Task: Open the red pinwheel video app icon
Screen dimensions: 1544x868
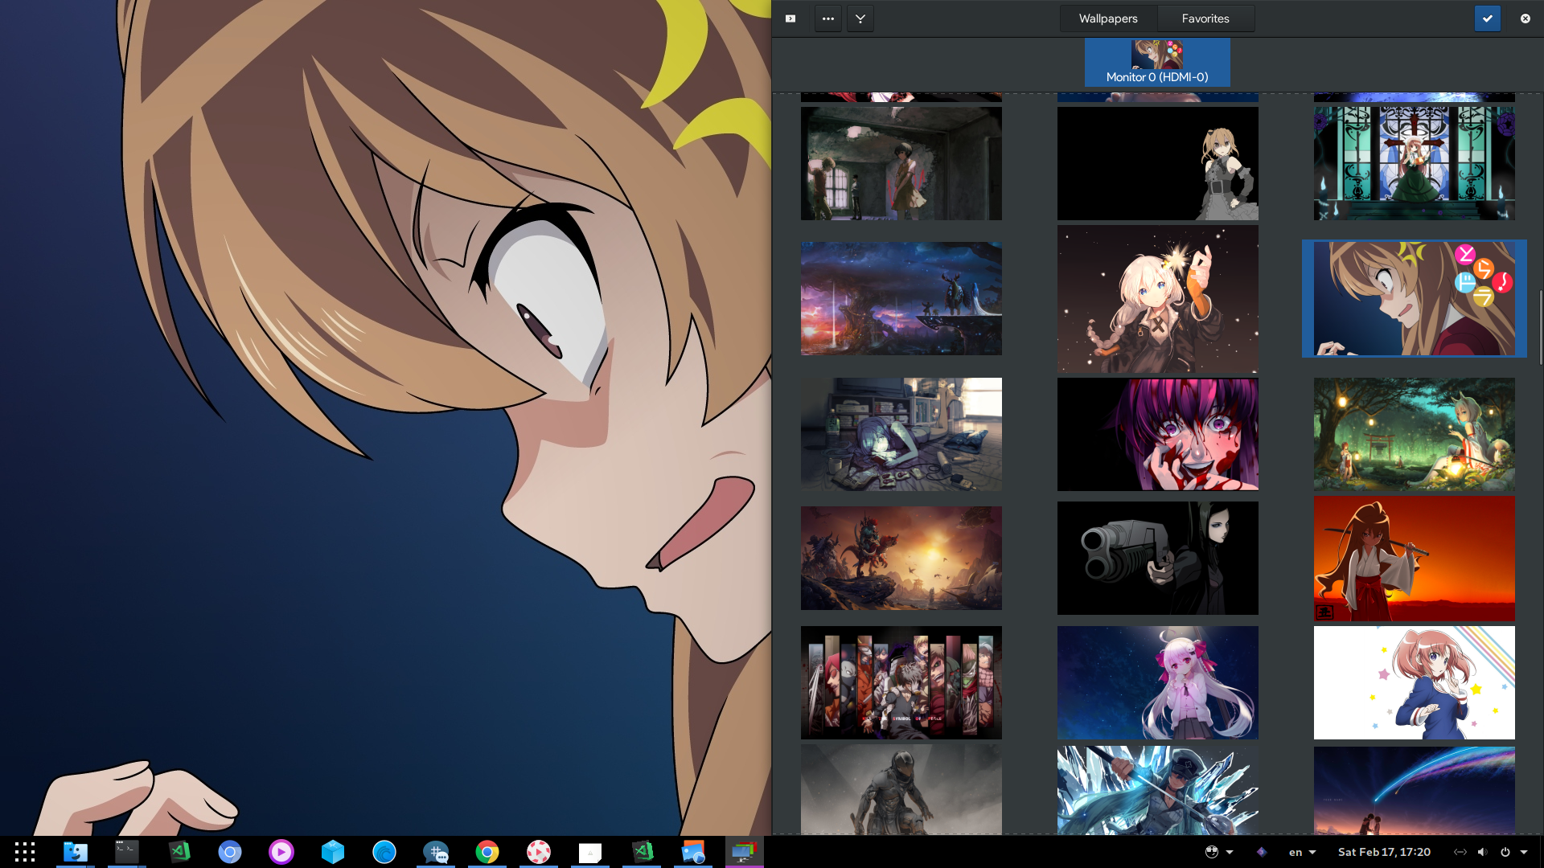Action: pos(539,852)
